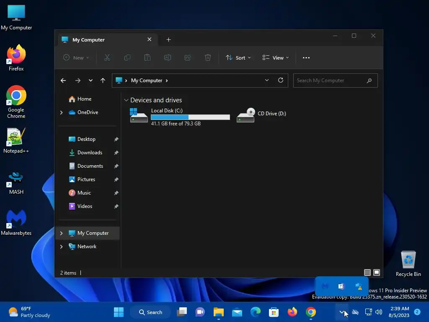Viewport: 429px width, 322px height.
Task: Expand My Computer tree node
Action: coord(61,233)
